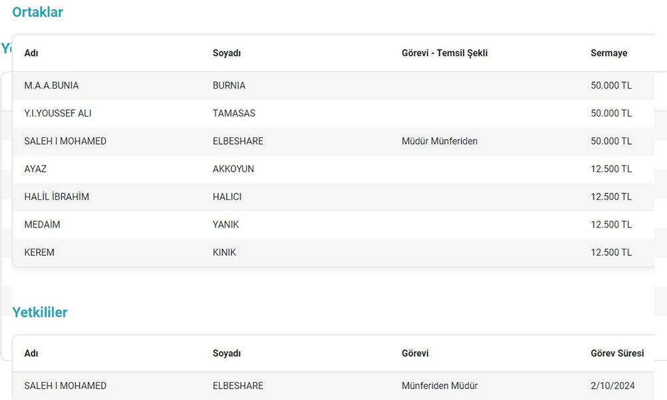Select the TAMASAS surname cell
Image resolution: width=667 pixels, height=400 pixels.
[233, 113]
